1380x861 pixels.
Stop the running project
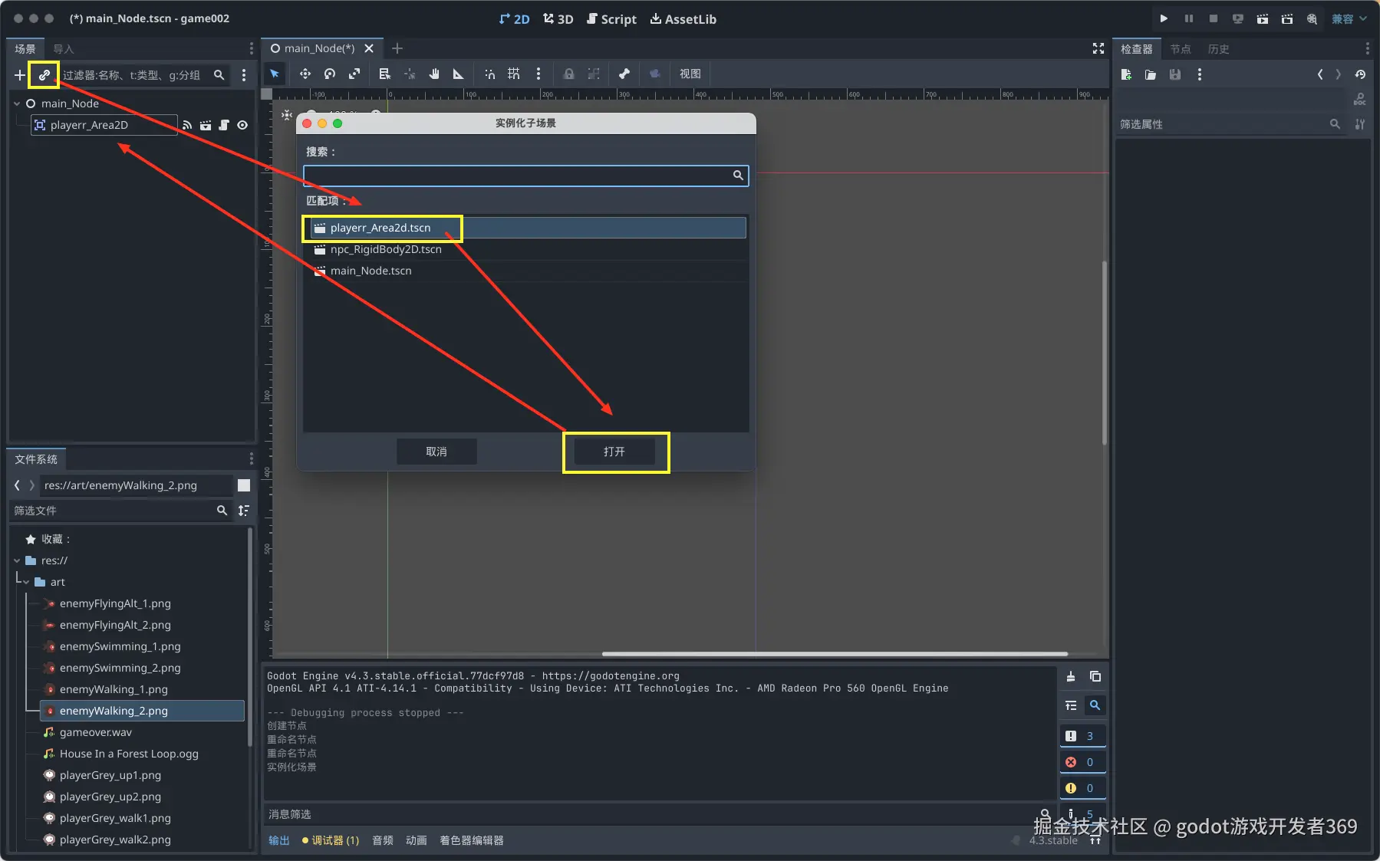(x=1213, y=18)
